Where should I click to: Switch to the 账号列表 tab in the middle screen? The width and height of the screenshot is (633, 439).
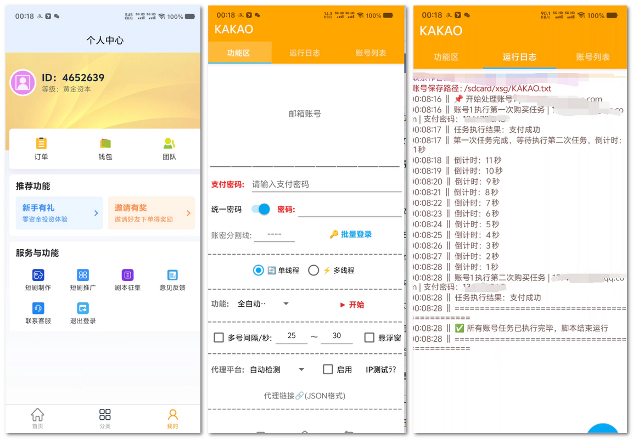tap(371, 53)
